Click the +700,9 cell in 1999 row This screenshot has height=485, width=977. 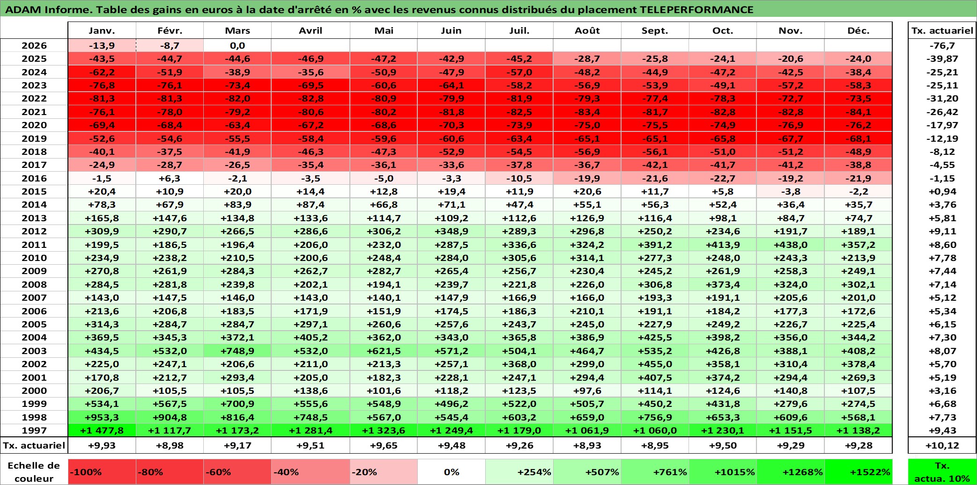pyautogui.click(x=237, y=404)
